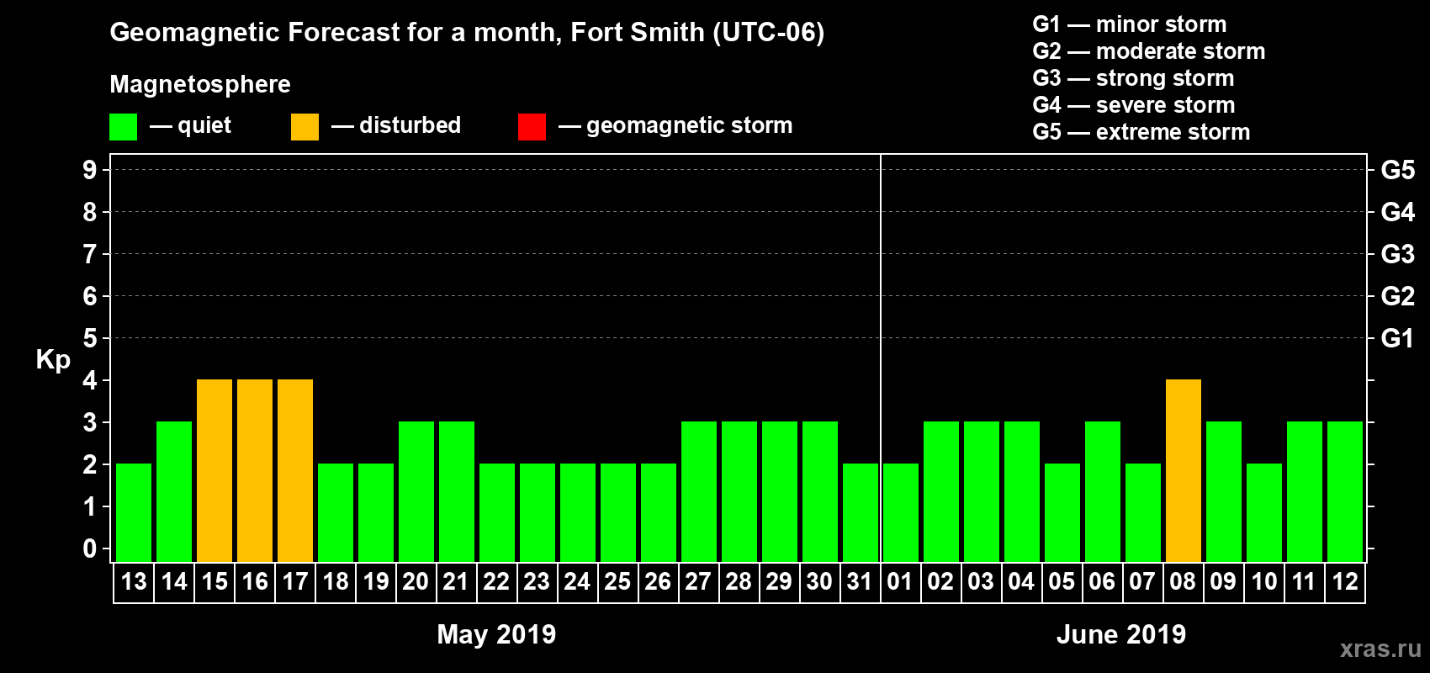Click the date label 05

point(1062,582)
